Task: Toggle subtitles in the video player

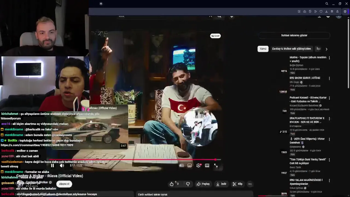Action: pos(189,166)
